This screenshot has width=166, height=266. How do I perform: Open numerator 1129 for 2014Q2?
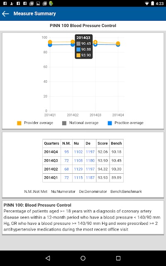[78, 169]
